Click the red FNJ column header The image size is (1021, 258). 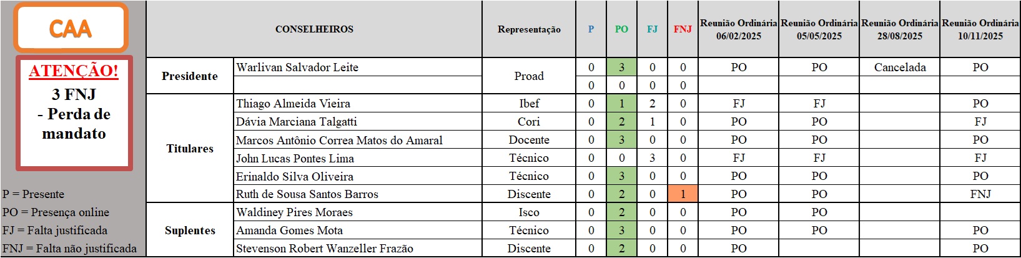click(x=683, y=29)
